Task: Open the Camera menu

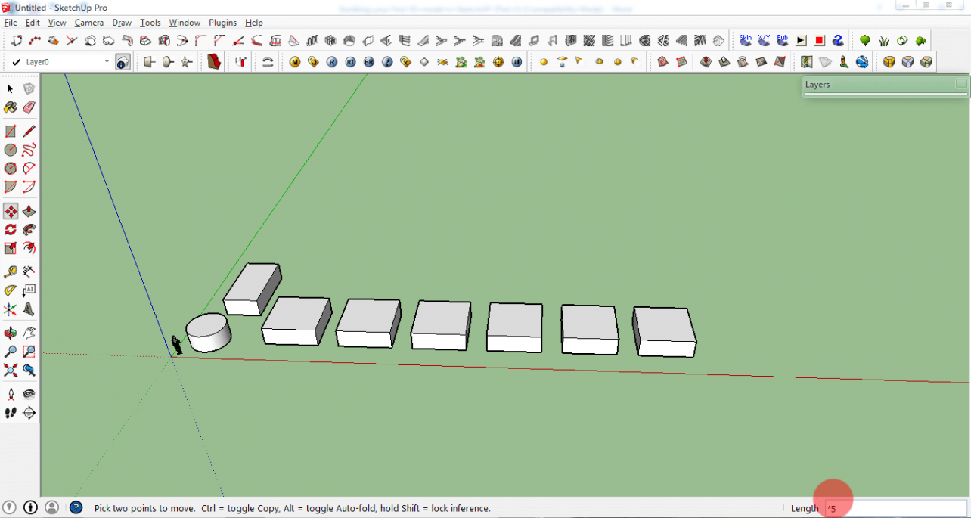Action: click(89, 23)
